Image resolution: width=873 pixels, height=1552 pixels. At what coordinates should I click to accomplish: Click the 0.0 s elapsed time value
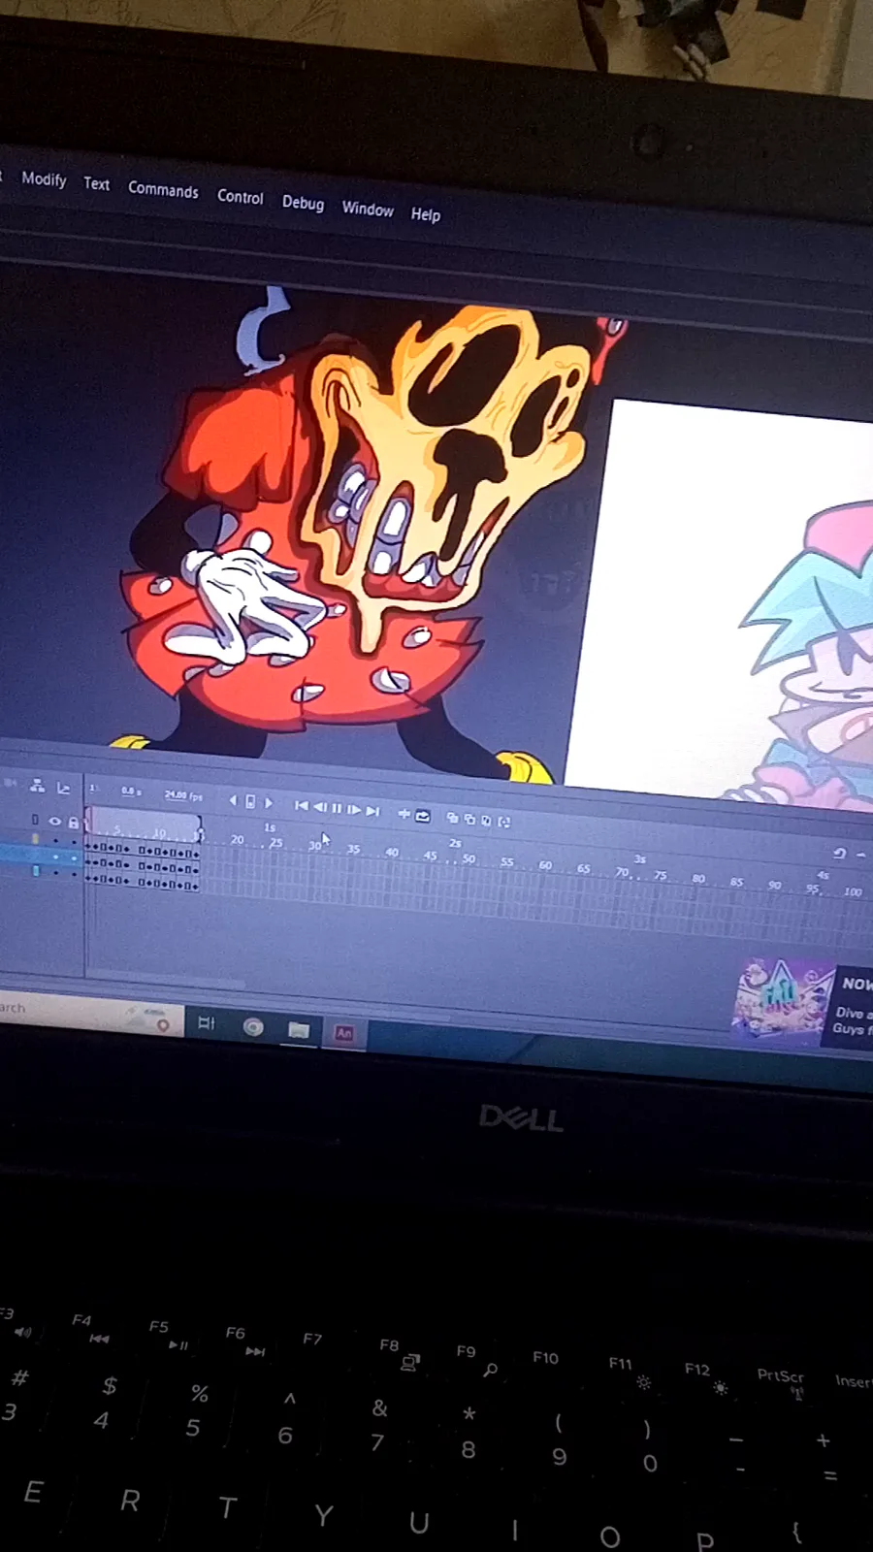pyautogui.click(x=131, y=792)
